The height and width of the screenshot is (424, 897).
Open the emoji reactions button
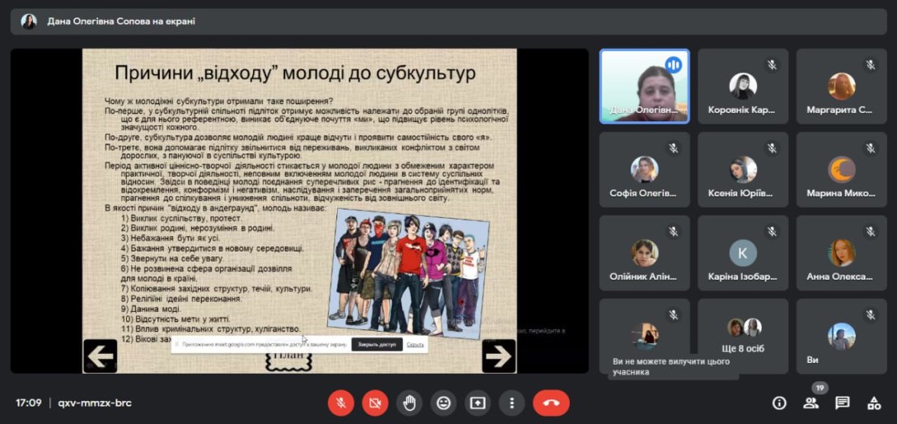tap(444, 403)
